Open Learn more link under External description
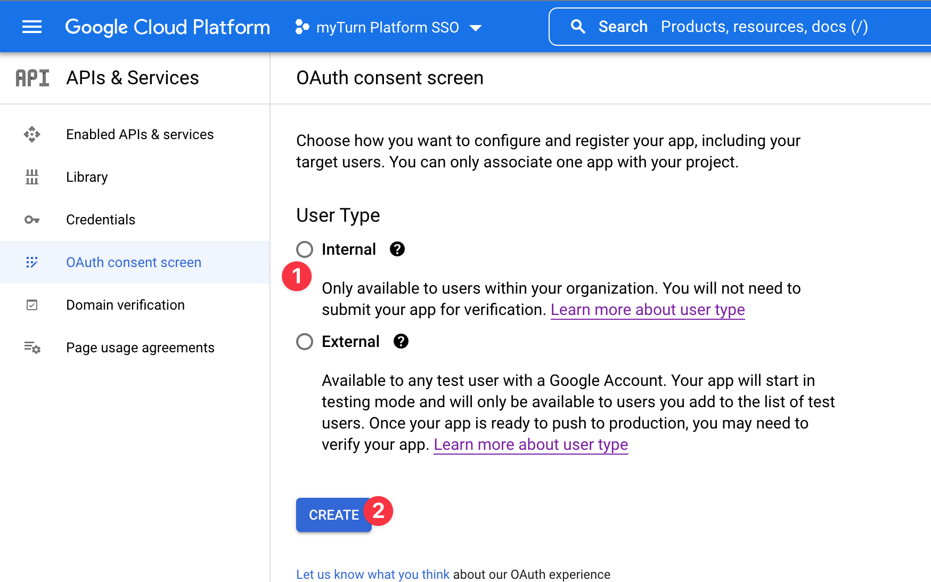Image resolution: width=931 pixels, height=582 pixels. click(531, 444)
